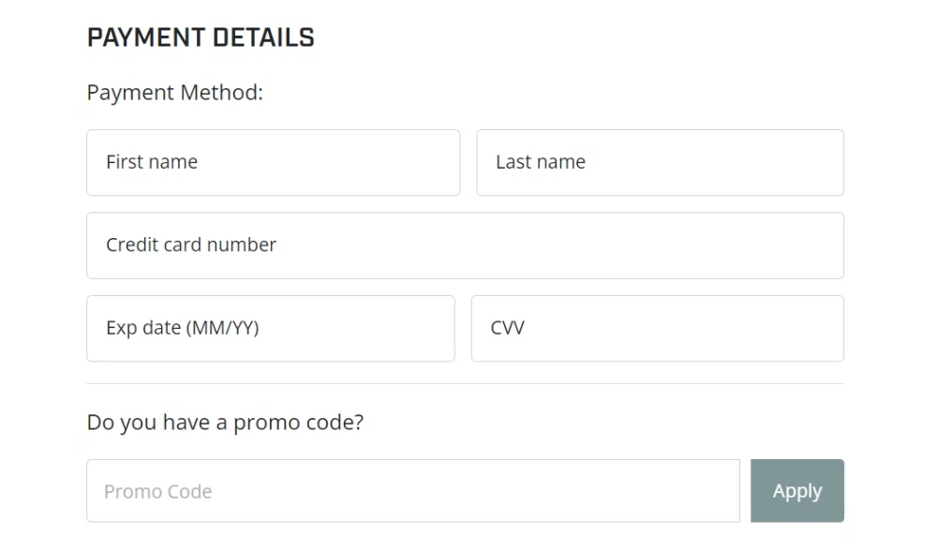937x550 pixels.
Task: Focus the CVV input box
Action: (x=657, y=328)
